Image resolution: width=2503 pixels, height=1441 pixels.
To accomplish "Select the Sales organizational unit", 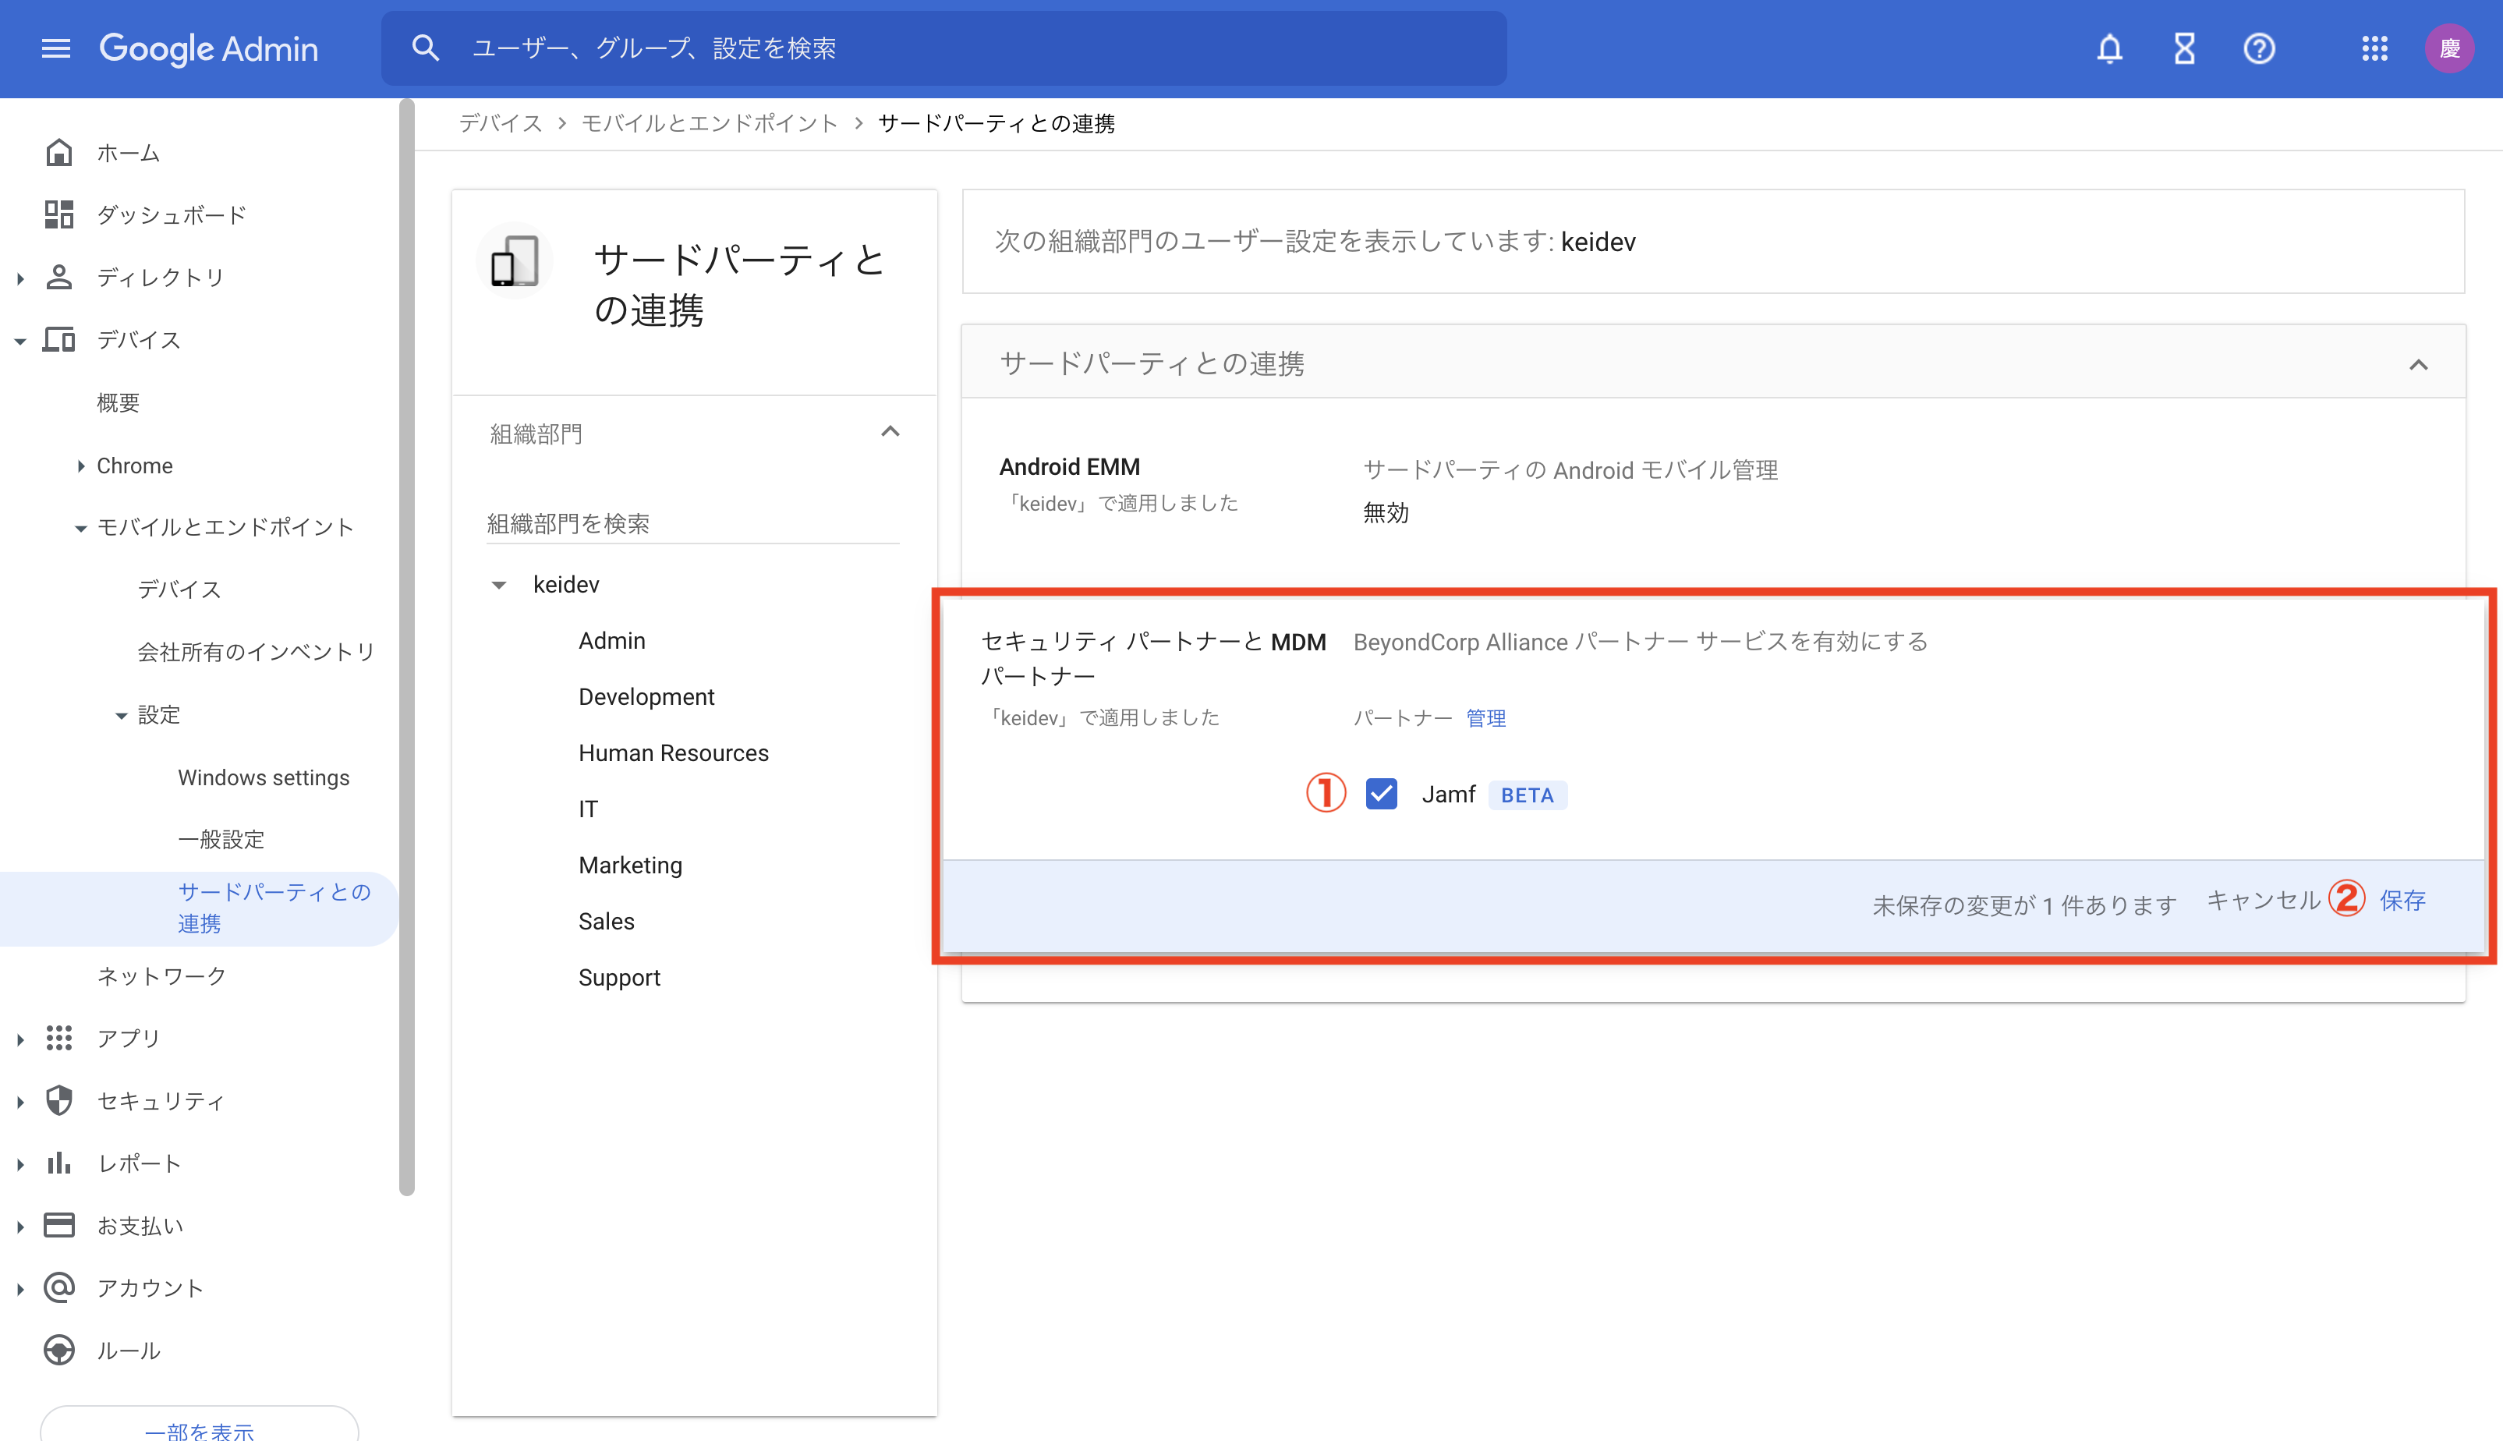I will (x=606, y=922).
